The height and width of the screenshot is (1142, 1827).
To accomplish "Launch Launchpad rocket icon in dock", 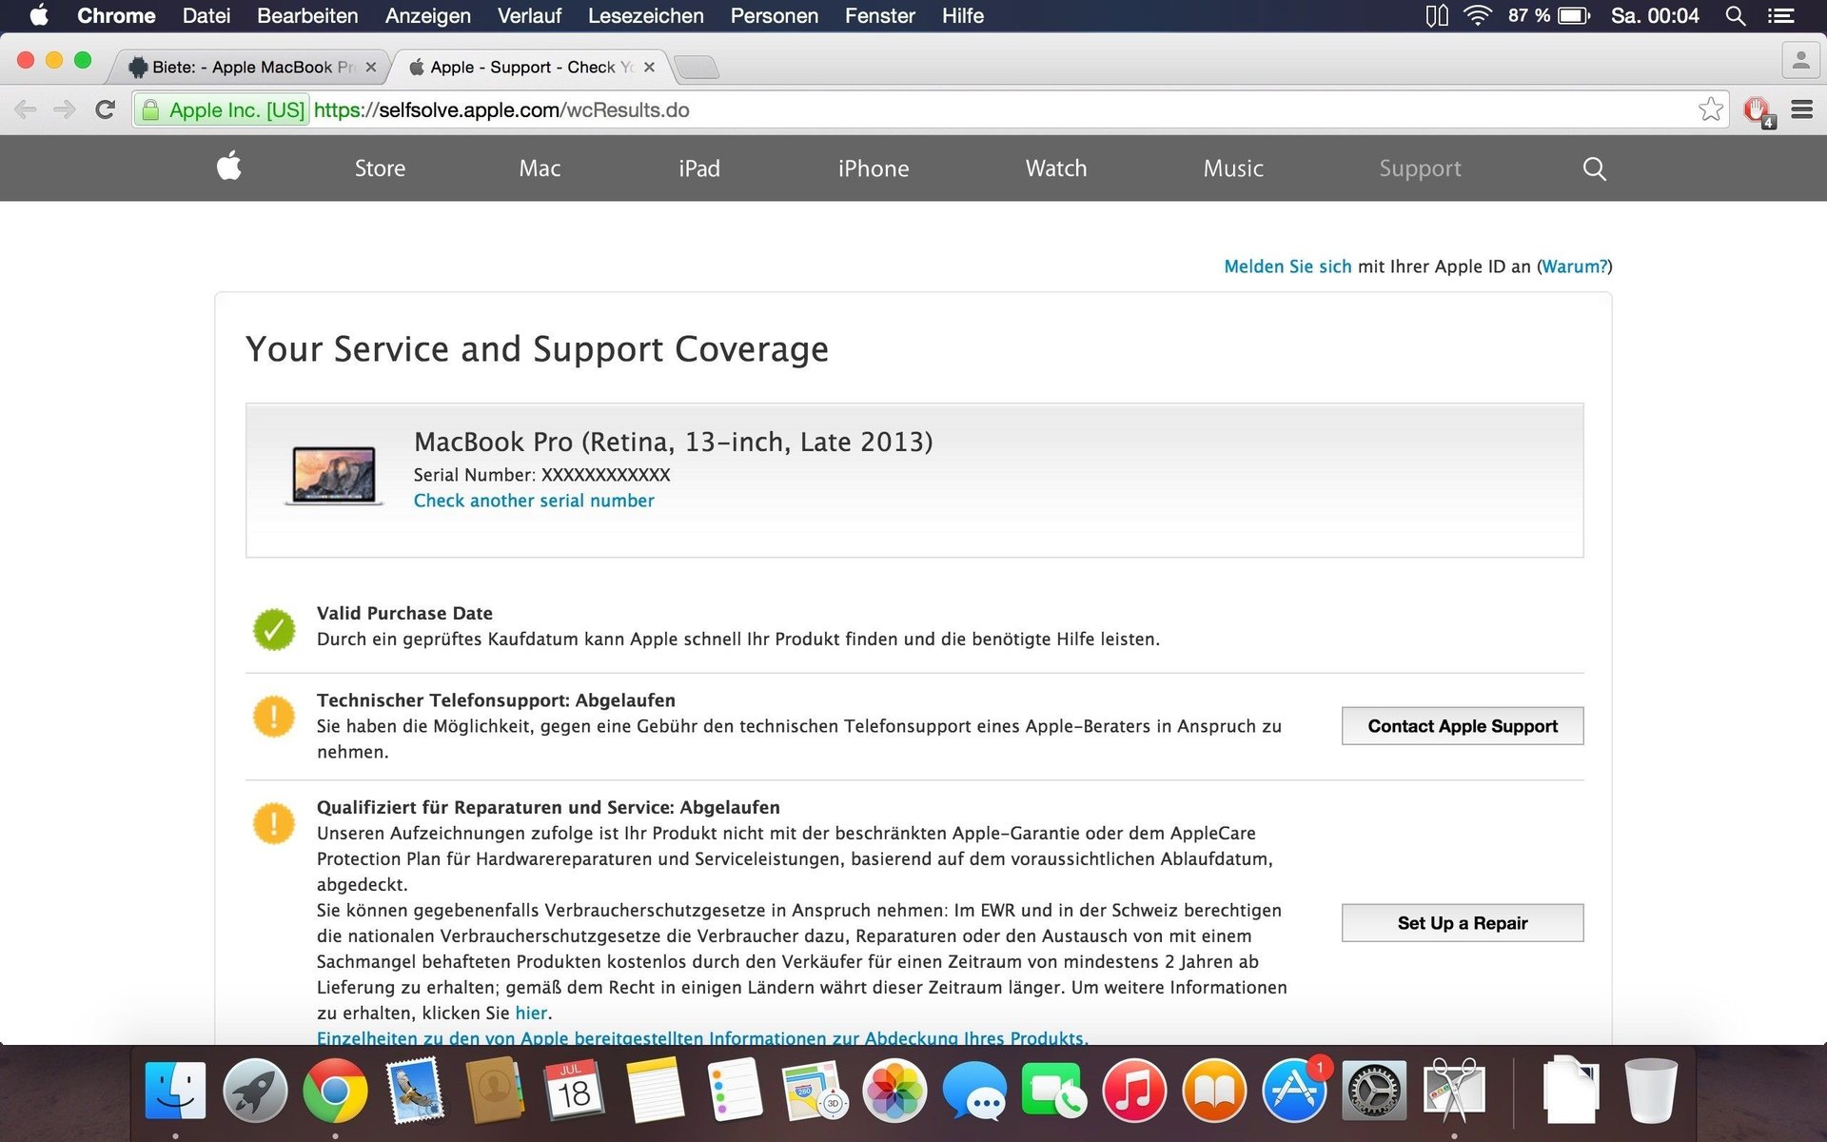I will pos(255,1091).
